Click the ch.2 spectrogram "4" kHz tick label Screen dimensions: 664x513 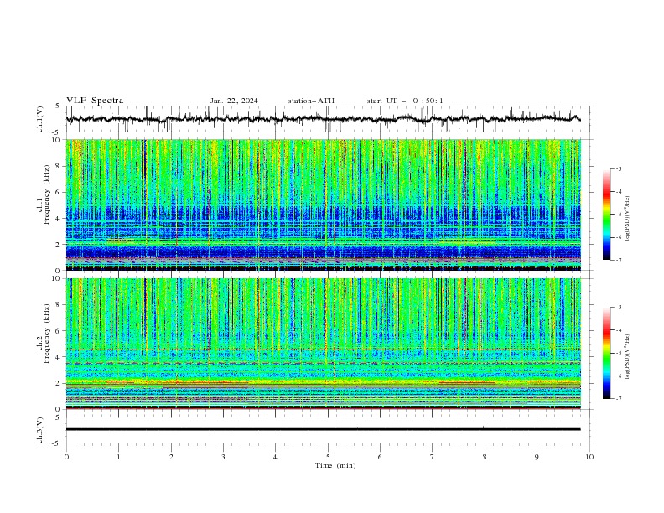point(59,357)
